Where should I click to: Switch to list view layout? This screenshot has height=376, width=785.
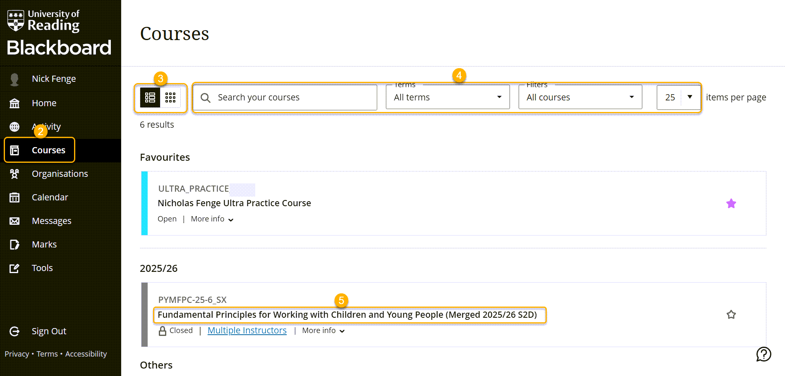click(x=150, y=98)
